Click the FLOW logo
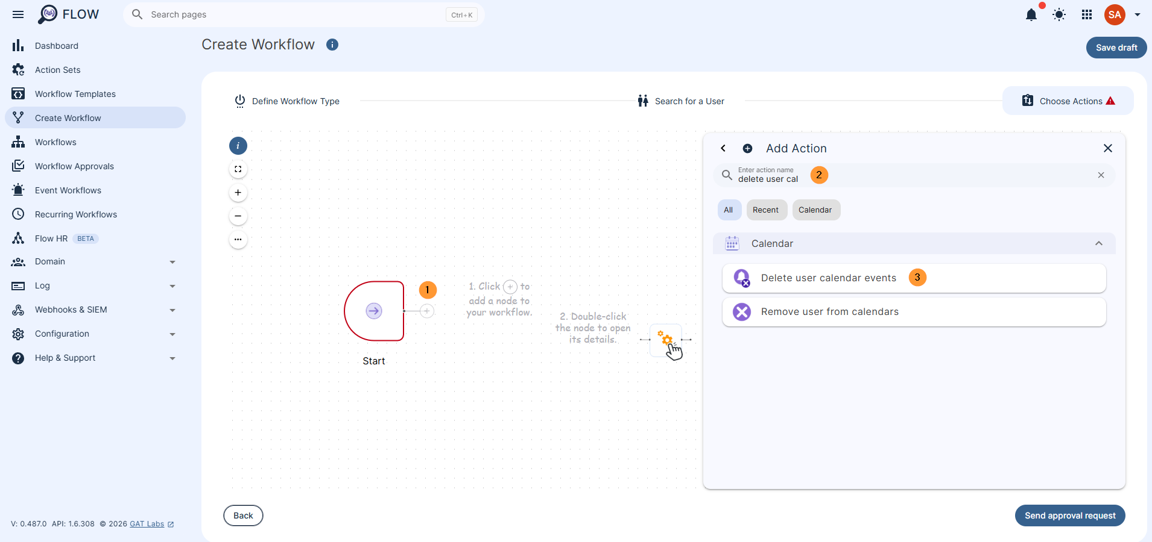Screen dimensions: 1152x542 click(x=68, y=14)
